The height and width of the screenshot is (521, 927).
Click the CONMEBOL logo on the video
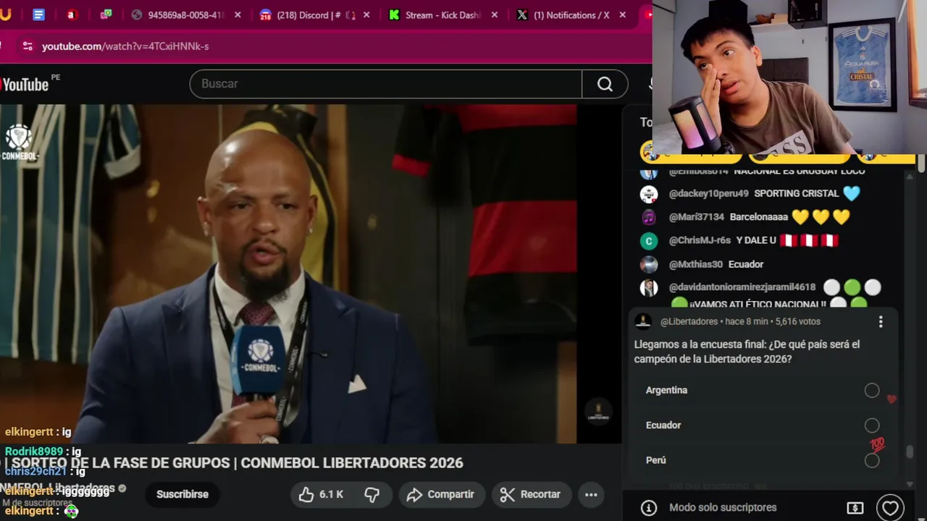(19, 143)
